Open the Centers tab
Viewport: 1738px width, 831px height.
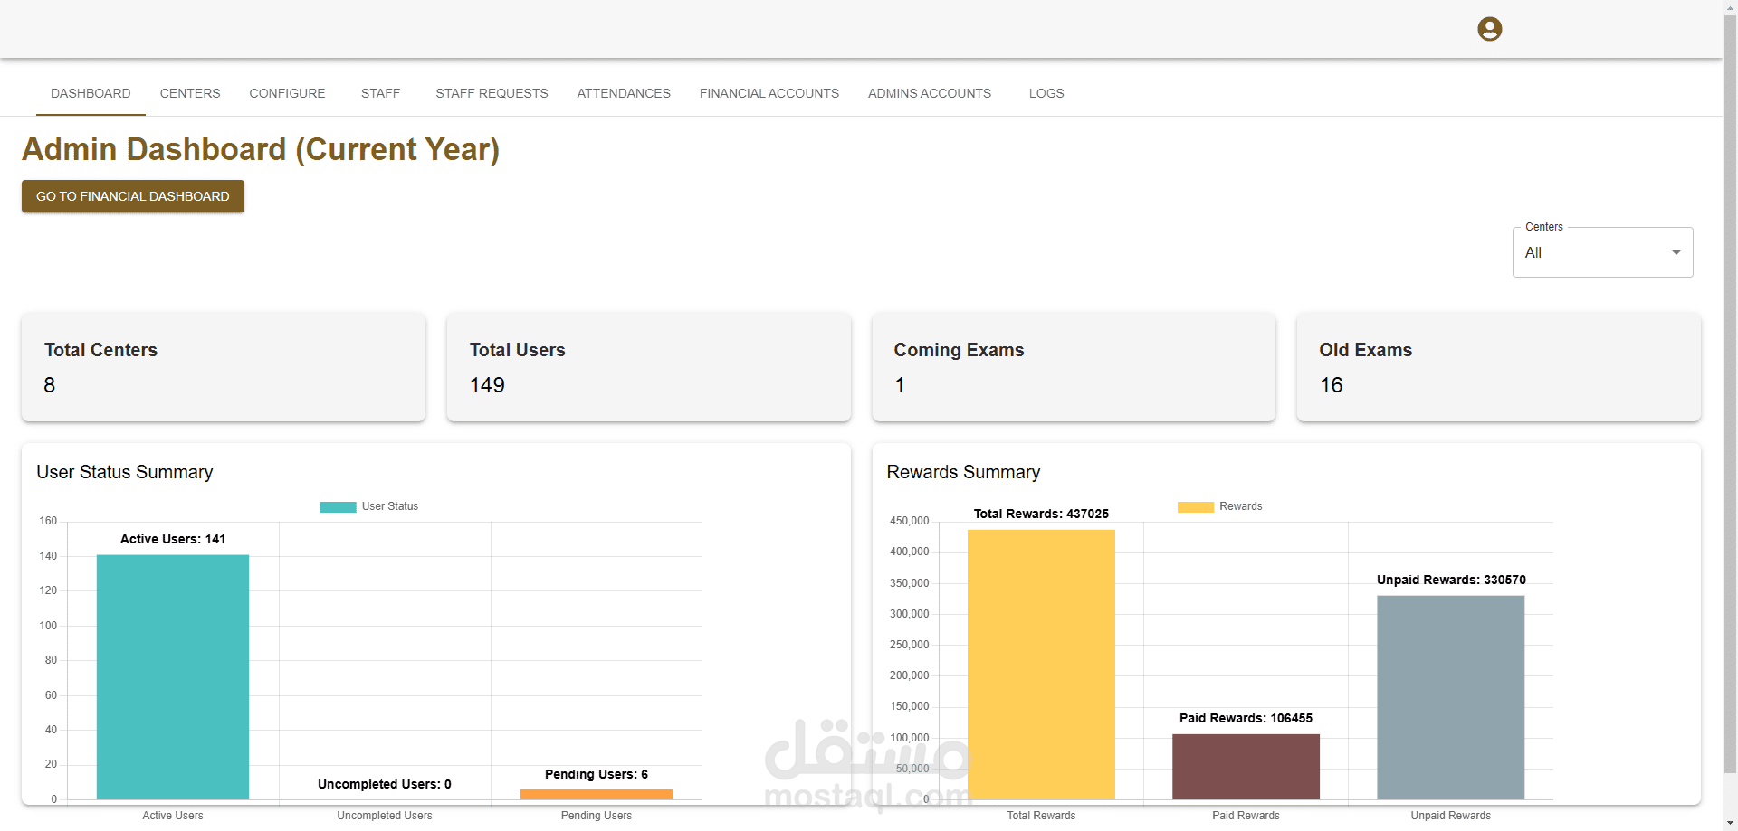coord(190,93)
